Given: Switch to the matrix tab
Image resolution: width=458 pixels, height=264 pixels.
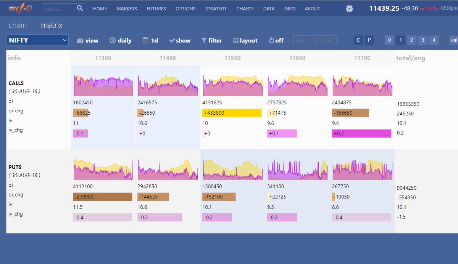Looking at the screenshot, I should 52,25.
